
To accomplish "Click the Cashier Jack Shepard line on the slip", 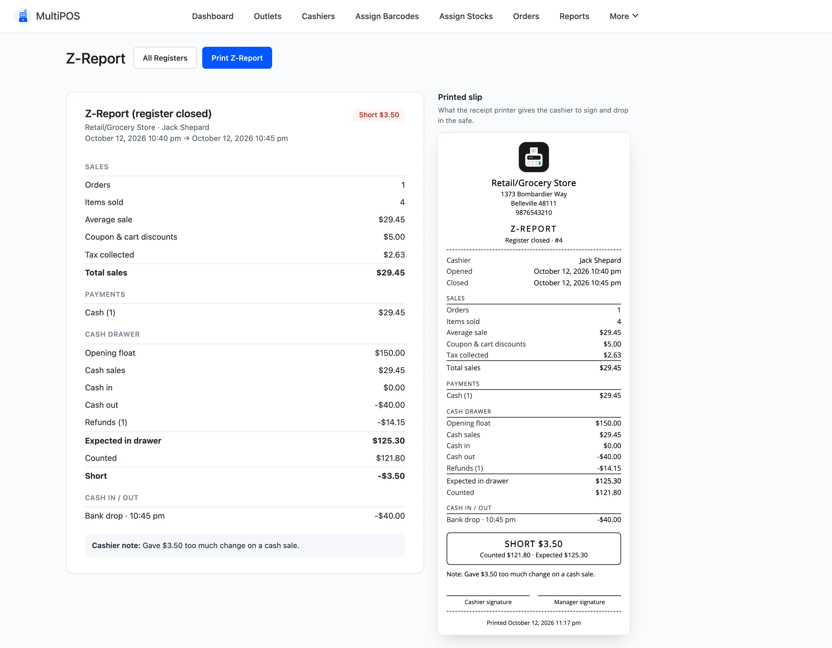I will tap(533, 260).
